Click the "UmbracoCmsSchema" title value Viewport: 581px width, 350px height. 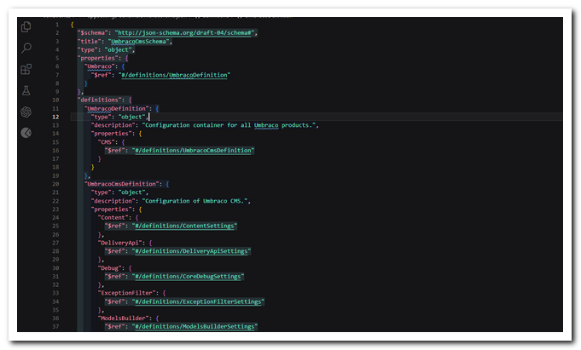pos(138,42)
